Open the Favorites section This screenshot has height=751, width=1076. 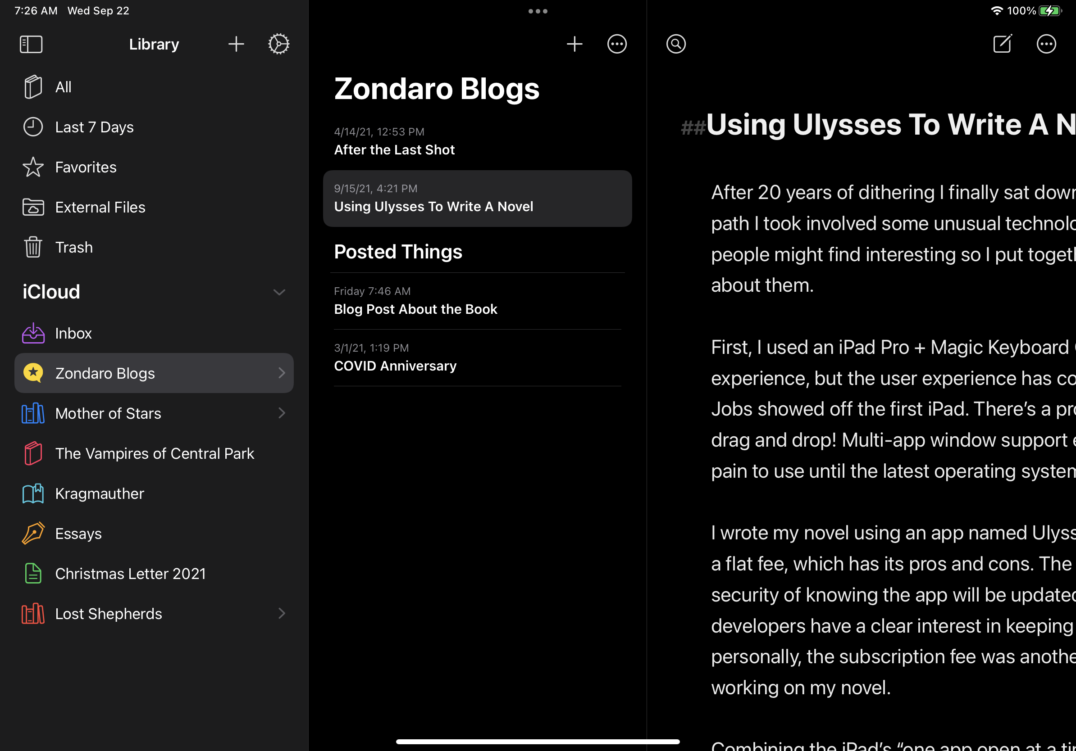point(85,167)
